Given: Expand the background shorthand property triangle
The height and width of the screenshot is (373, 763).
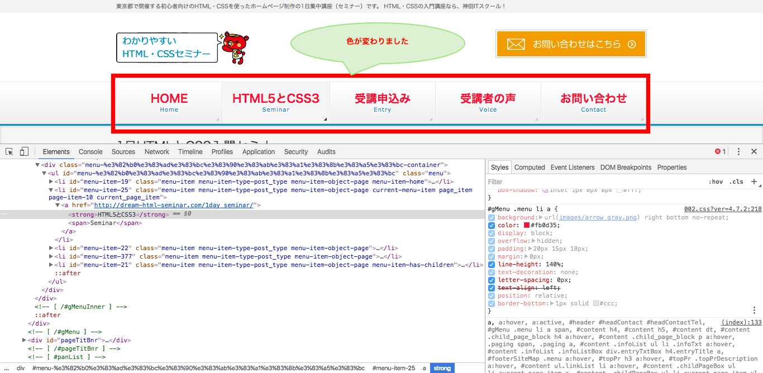Looking at the screenshot, I should (x=540, y=218).
